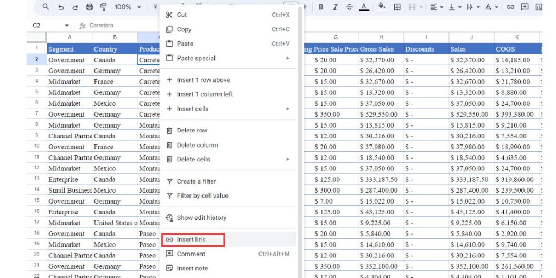Toggle strikethrough formatting

coord(349,7)
